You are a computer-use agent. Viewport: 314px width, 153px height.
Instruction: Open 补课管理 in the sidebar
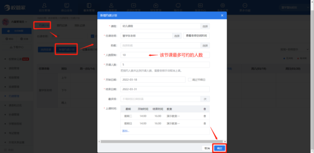14,114
